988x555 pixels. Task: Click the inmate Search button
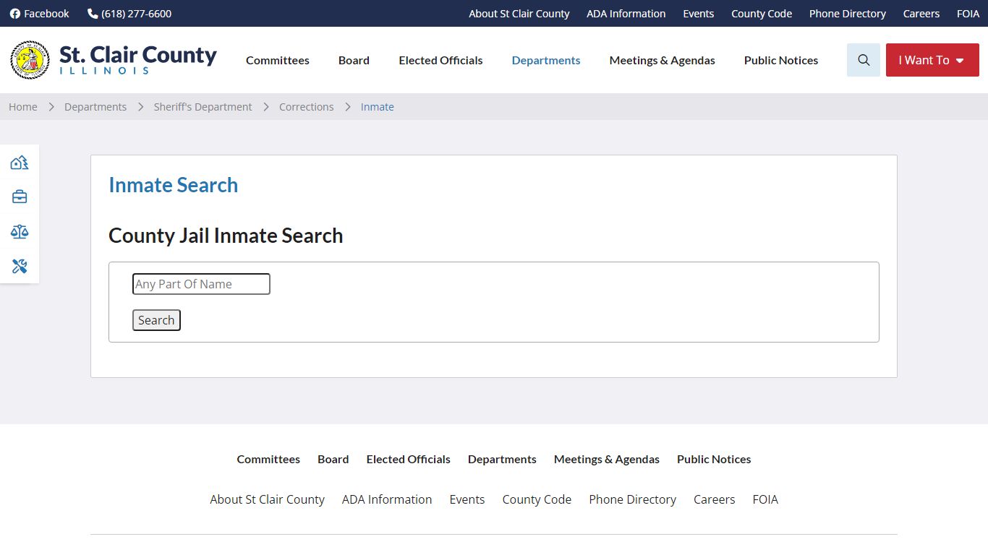(156, 320)
